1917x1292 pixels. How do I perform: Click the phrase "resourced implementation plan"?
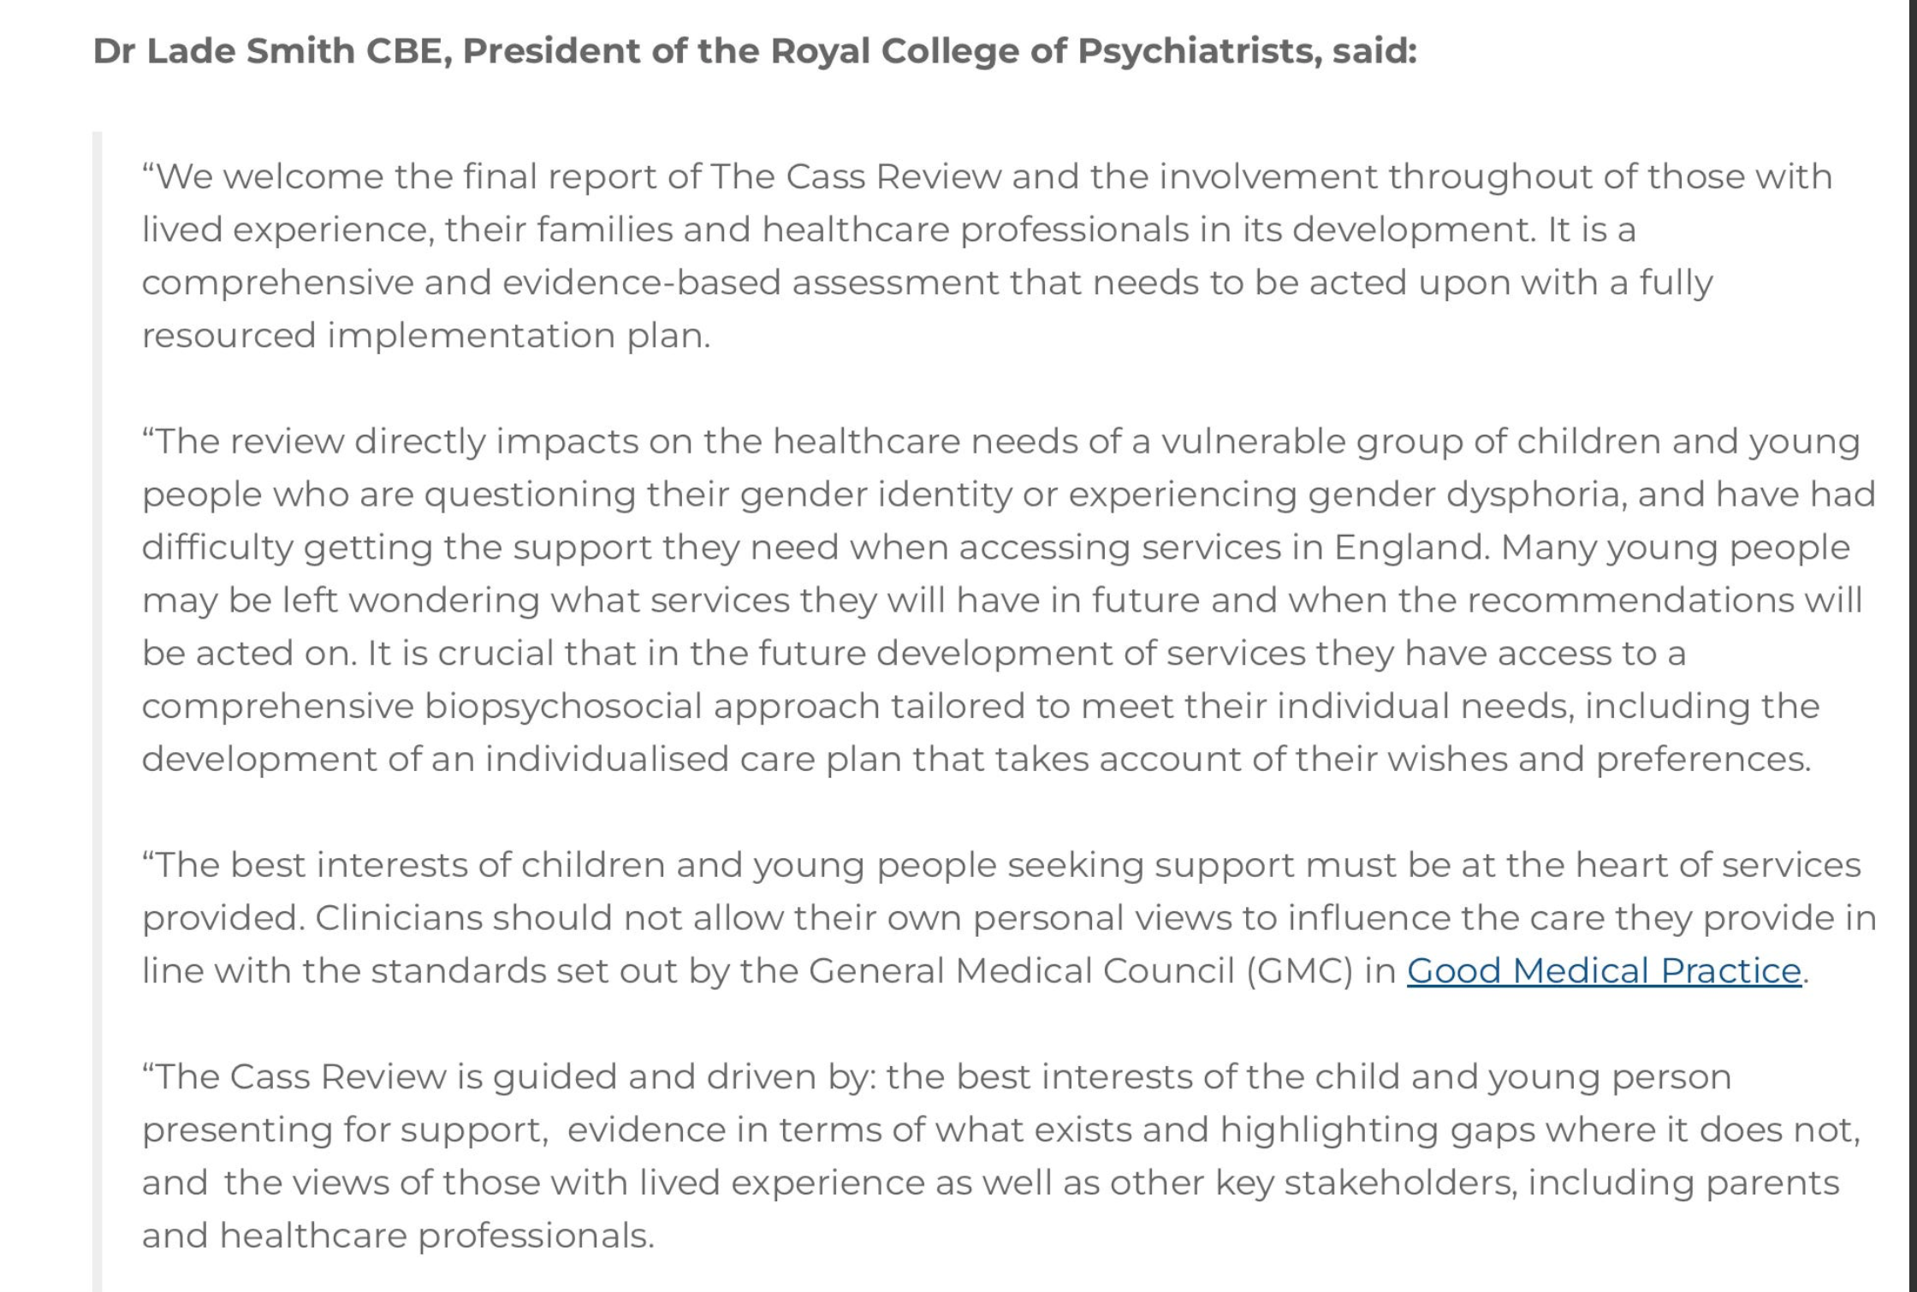click(426, 335)
